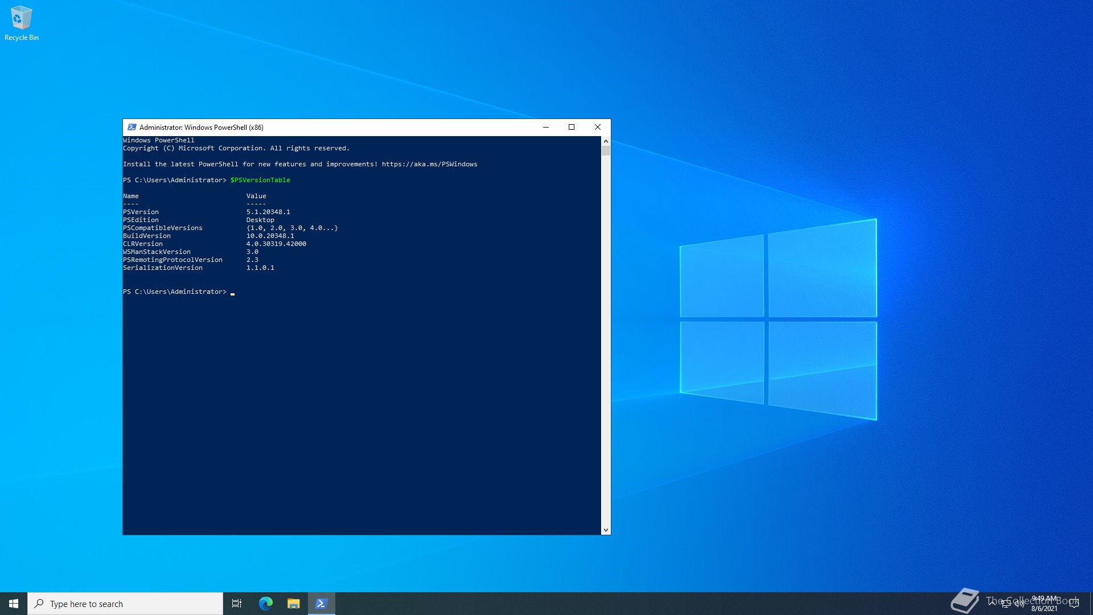Open the notification center icon

tap(1074, 604)
